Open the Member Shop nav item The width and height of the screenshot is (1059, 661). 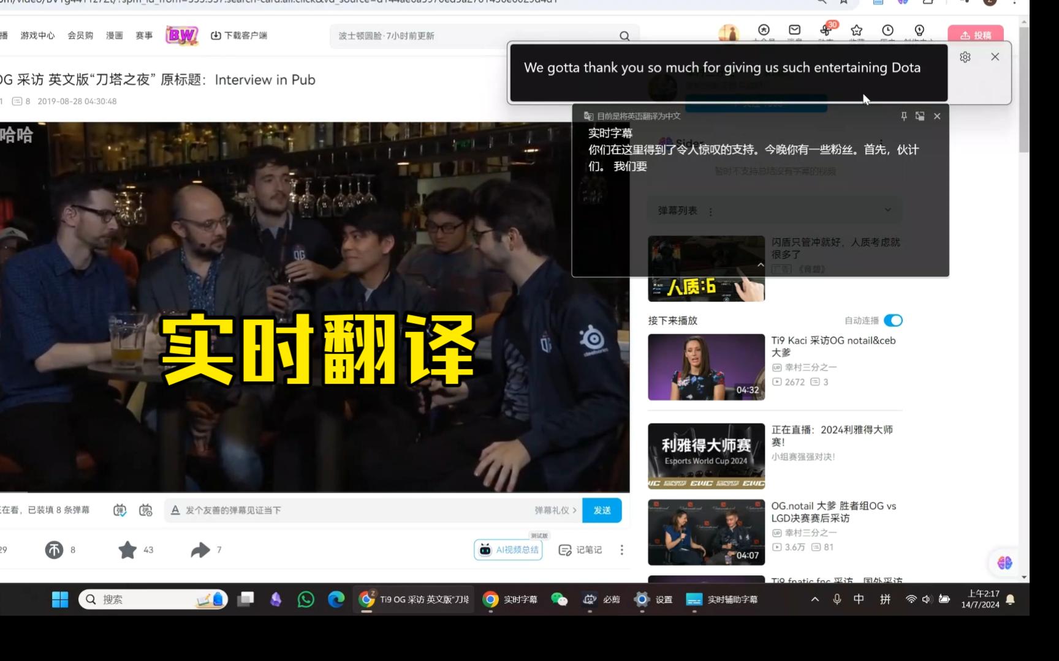[x=80, y=35]
